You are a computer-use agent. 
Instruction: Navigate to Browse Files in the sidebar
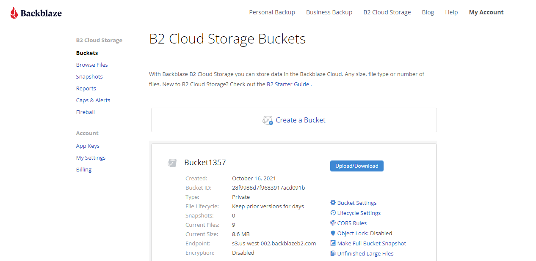92,65
